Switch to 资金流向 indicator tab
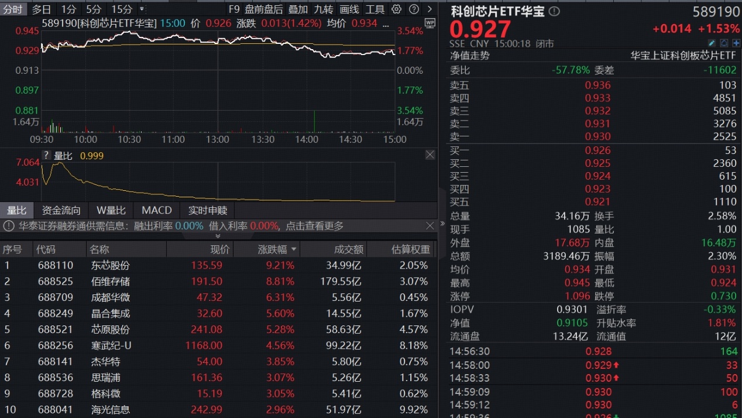 point(61,210)
